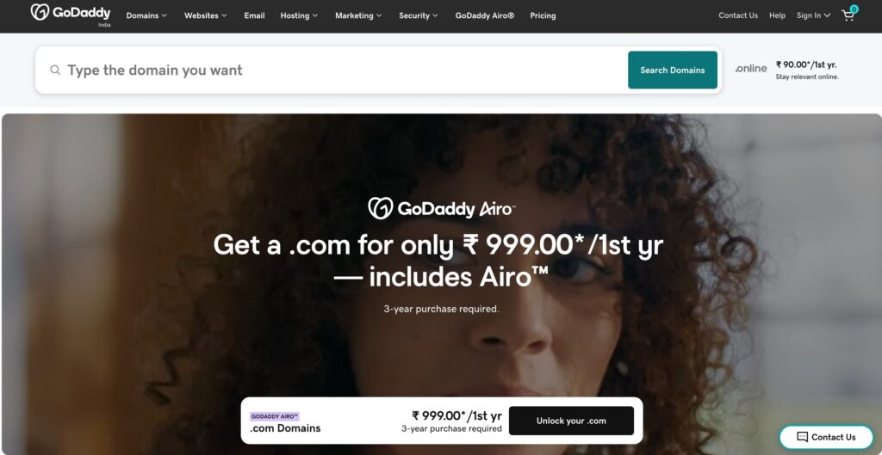882x455 pixels.
Task: Click the GoDaddy logo in header
Action: click(71, 12)
